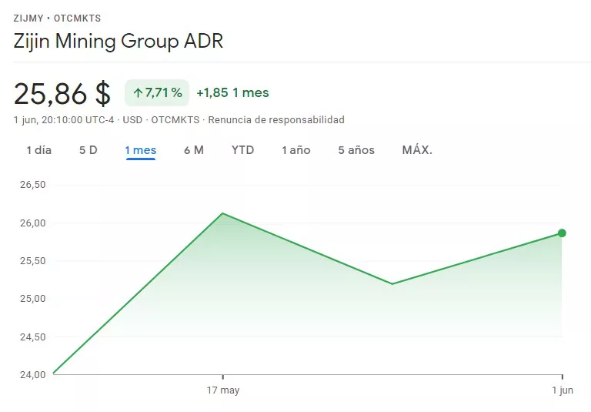This screenshot has height=412, width=591.
Task: Click the 17 may x-axis label
Action: 223,390
